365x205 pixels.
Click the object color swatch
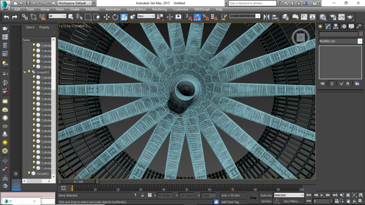(x=361, y=34)
